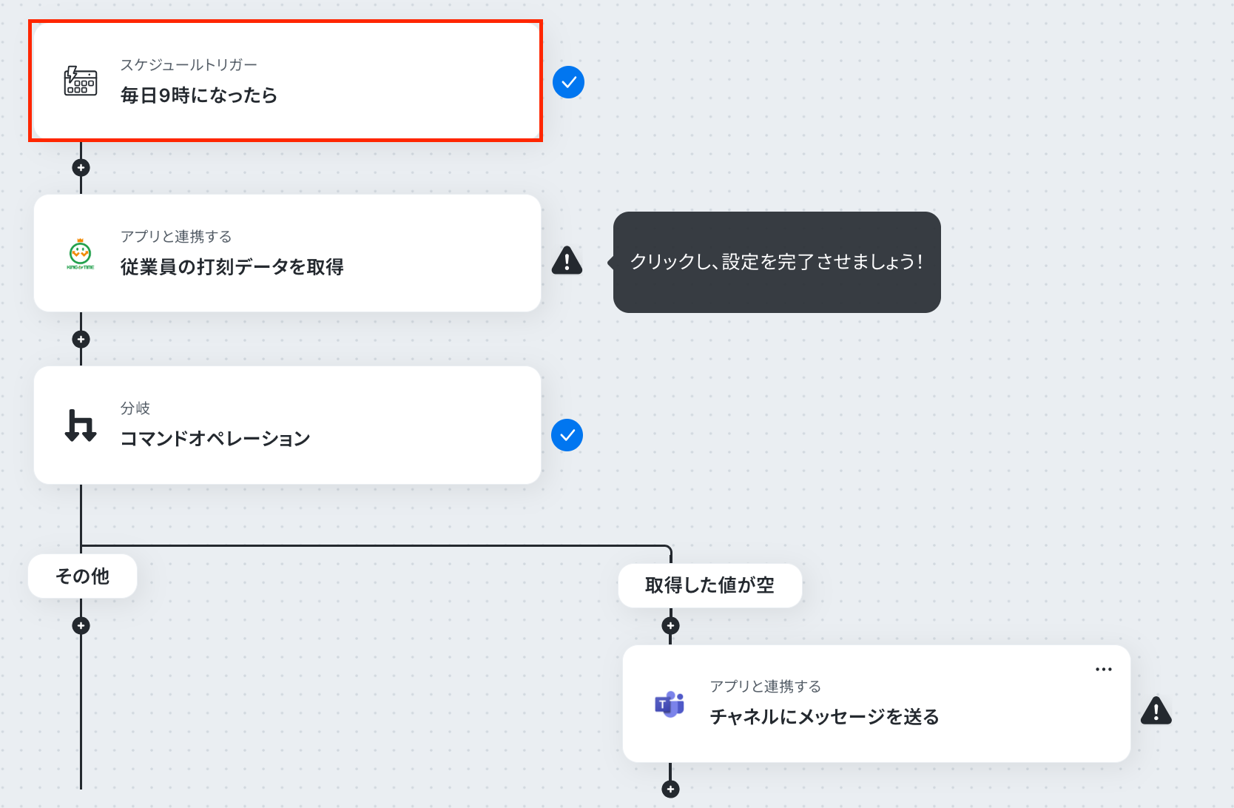The height and width of the screenshot is (808, 1234).
Task: Open three-dot menu on Teams message card
Action: click(x=1104, y=669)
